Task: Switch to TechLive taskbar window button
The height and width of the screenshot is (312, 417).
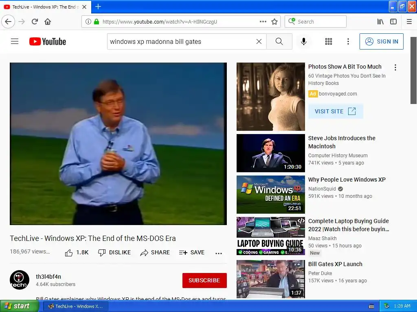Action: (75, 306)
